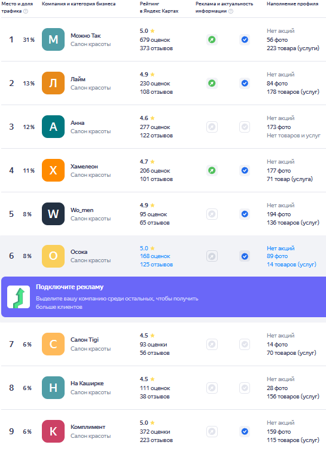
Task: Click the greyed verified checkmark for Салон Tigi
Action: [x=245, y=344]
